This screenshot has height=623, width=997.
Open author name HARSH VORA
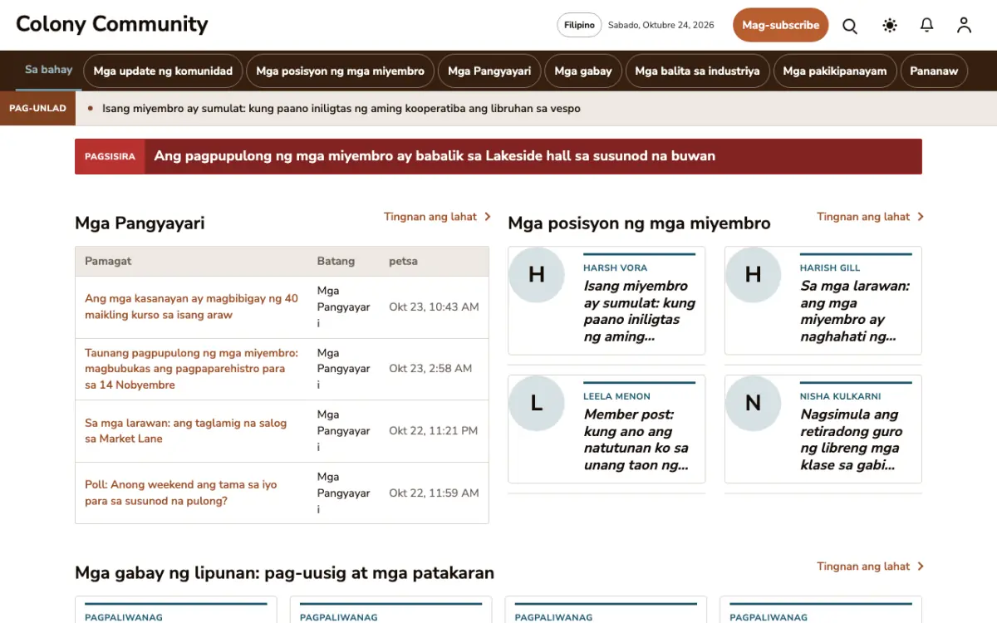tap(615, 267)
